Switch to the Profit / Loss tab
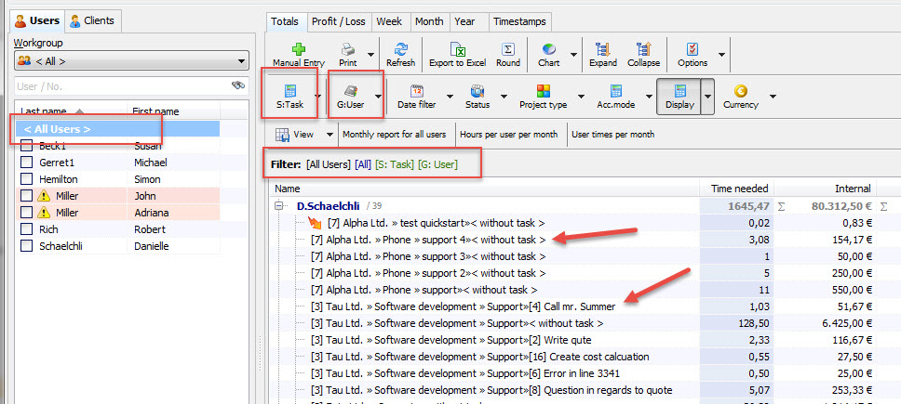This screenshot has height=404, width=901. coord(339,20)
